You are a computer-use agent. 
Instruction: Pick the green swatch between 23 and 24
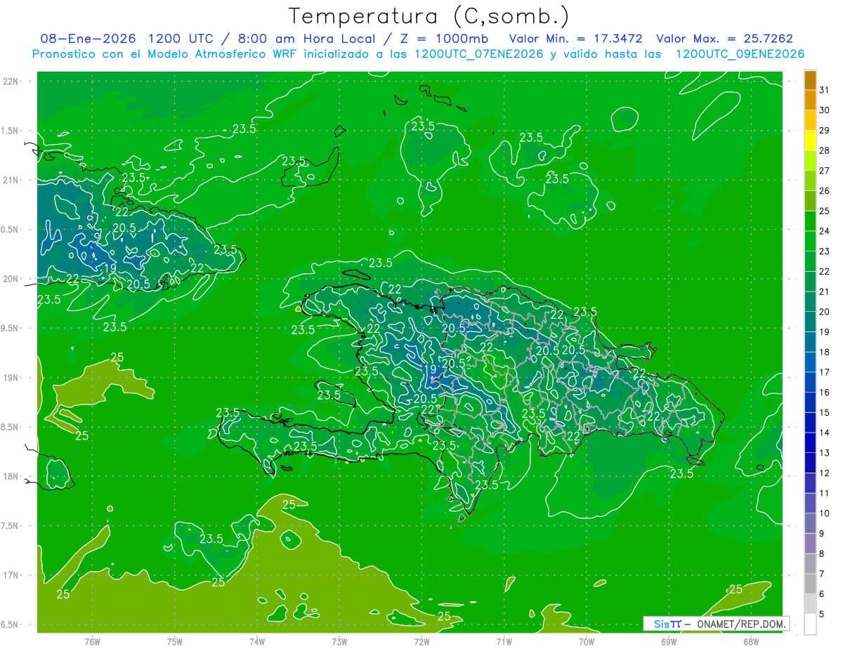[x=810, y=242]
